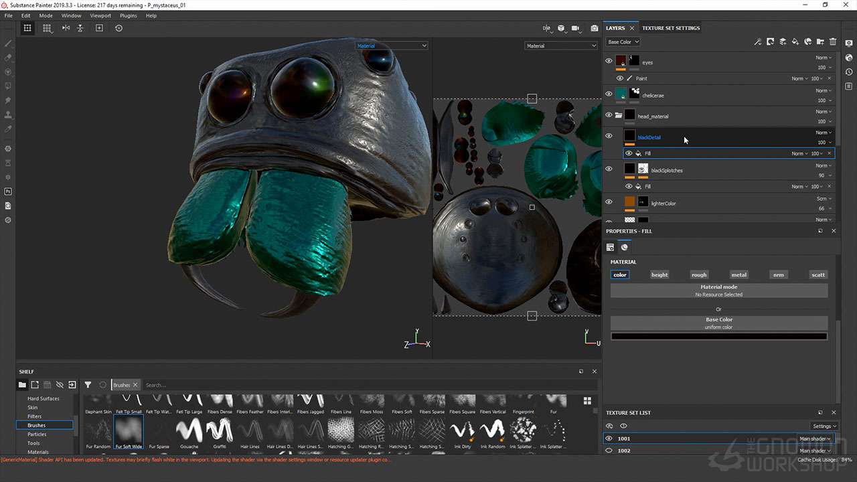Click the shelf import resource icon
Screen dimensions: 857x482
[x=72, y=385]
